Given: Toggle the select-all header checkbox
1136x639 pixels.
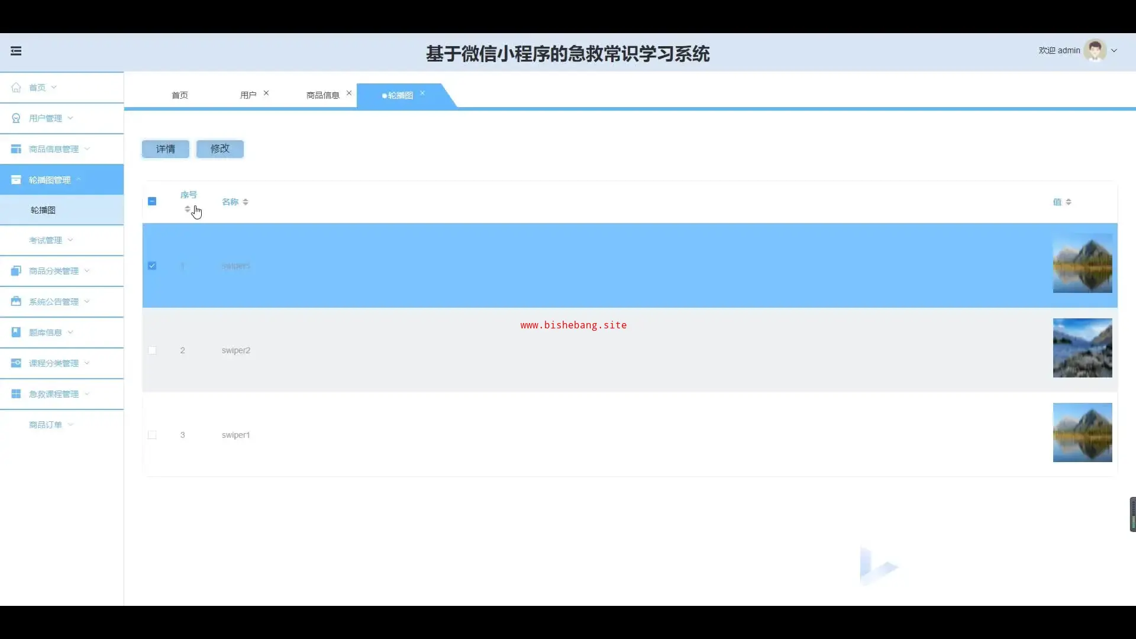Looking at the screenshot, I should click(152, 202).
